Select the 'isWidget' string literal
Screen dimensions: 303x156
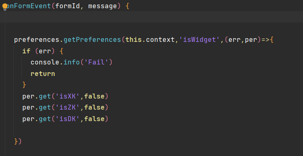coord(200,40)
